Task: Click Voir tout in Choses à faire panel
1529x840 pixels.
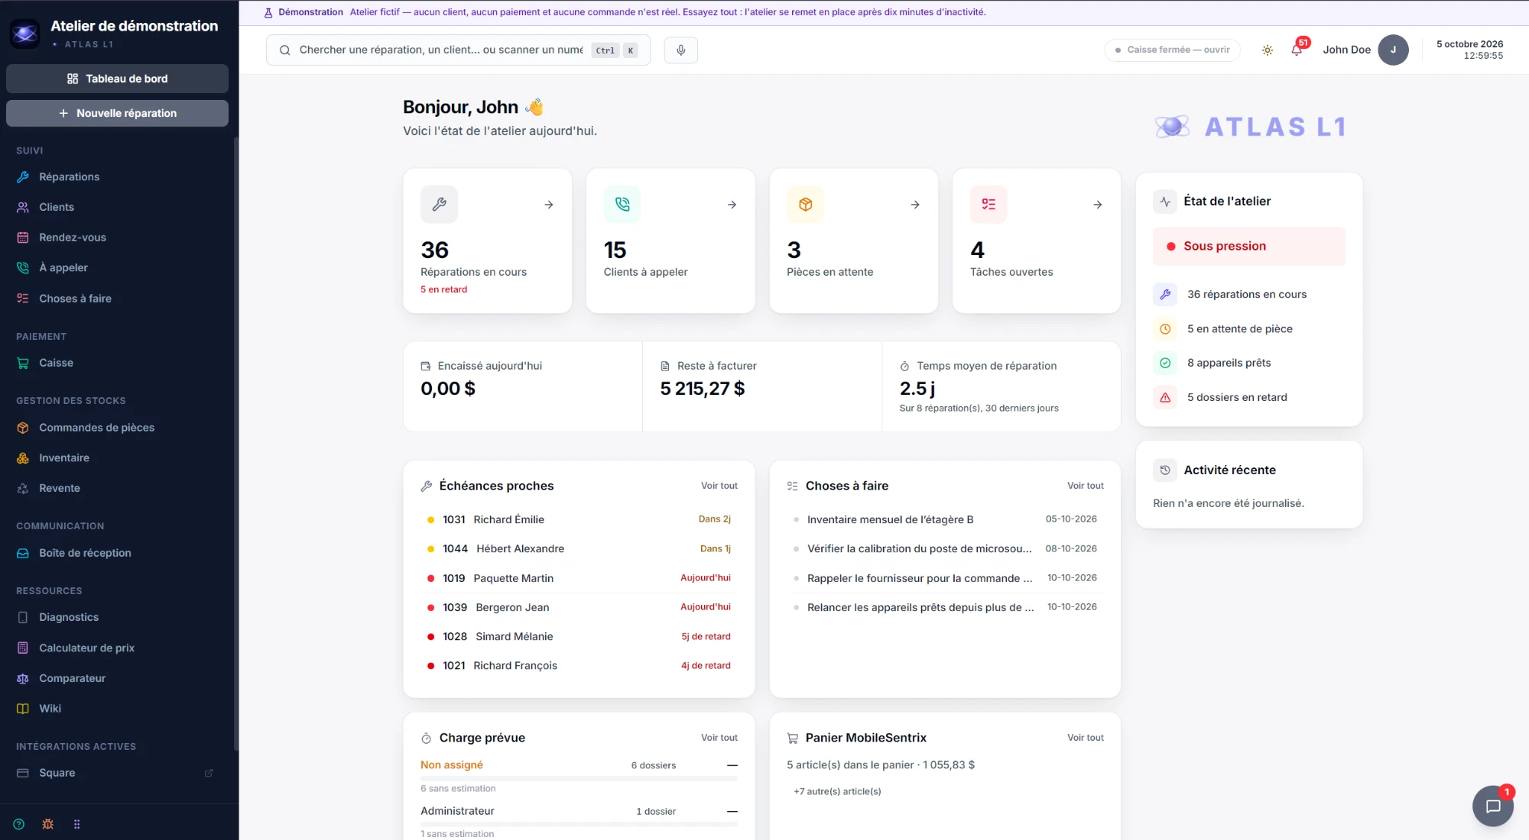Action: pos(1086,486)
